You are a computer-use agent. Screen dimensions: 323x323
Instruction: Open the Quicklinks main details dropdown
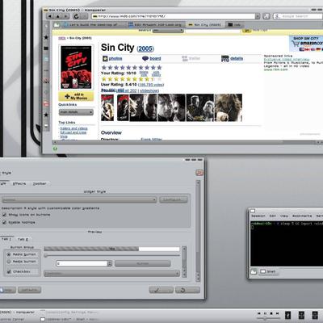click(x=76, y=112)
